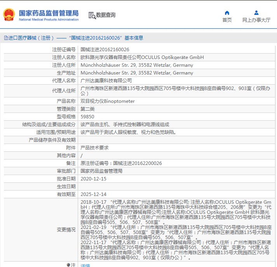Open the 数据查询 search icon
This screenshot has width=277, height=267.
pos(92,16)
